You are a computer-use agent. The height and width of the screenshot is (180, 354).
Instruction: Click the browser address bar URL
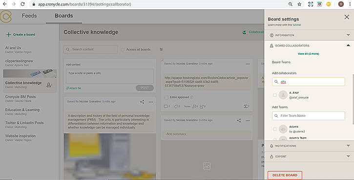pos(84,4)
